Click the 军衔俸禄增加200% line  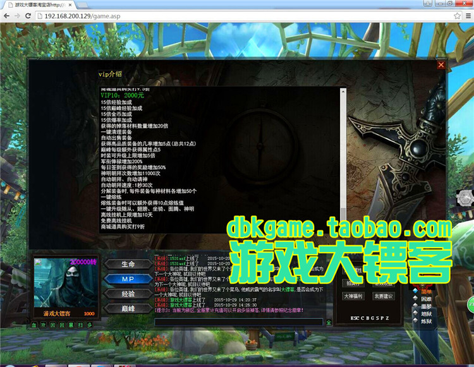pos(121,162)
